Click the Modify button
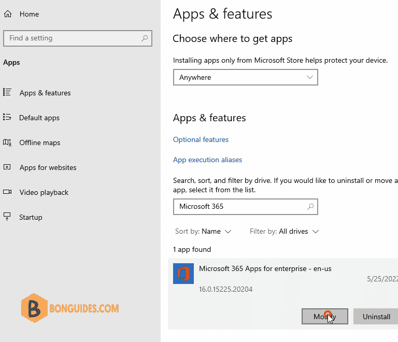The width and height of the screenshot is (398, 342). pos(324,317)
